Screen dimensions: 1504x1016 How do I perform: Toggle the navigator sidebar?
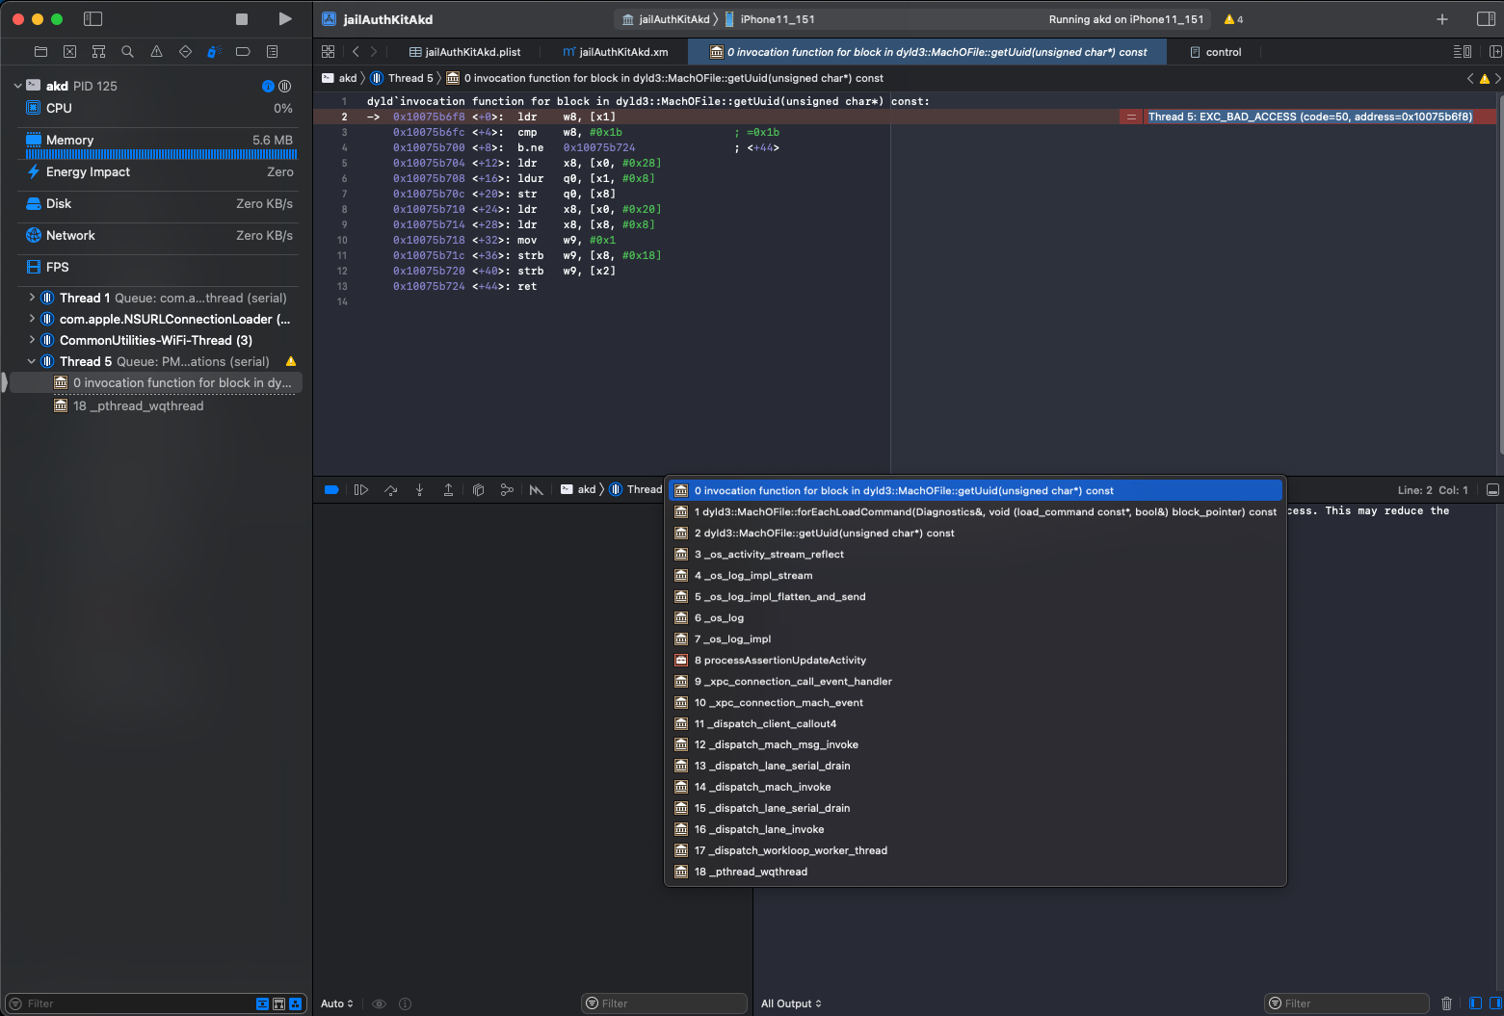coord(93,19)
